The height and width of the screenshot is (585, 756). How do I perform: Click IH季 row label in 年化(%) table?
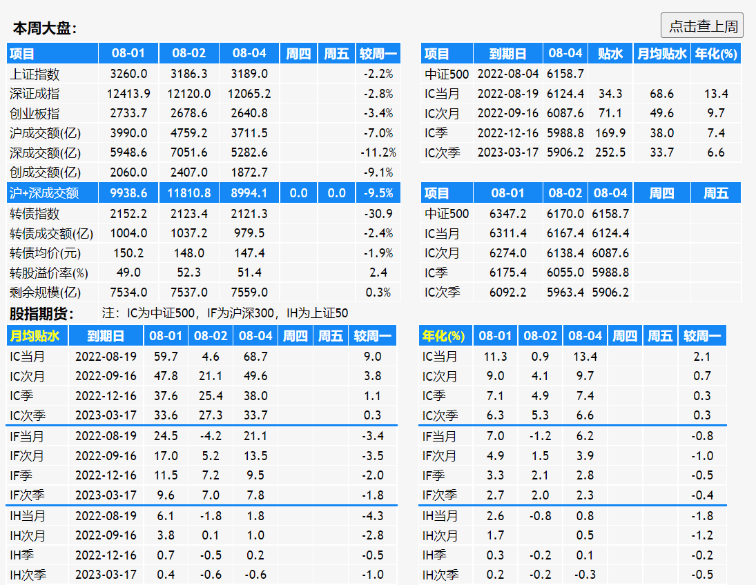tap(434, 555)
